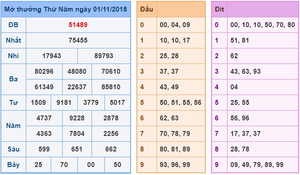Viewport: 300px width, 175px height.
Task: Select sixth prize number 651
Action: tap(77, 149)
